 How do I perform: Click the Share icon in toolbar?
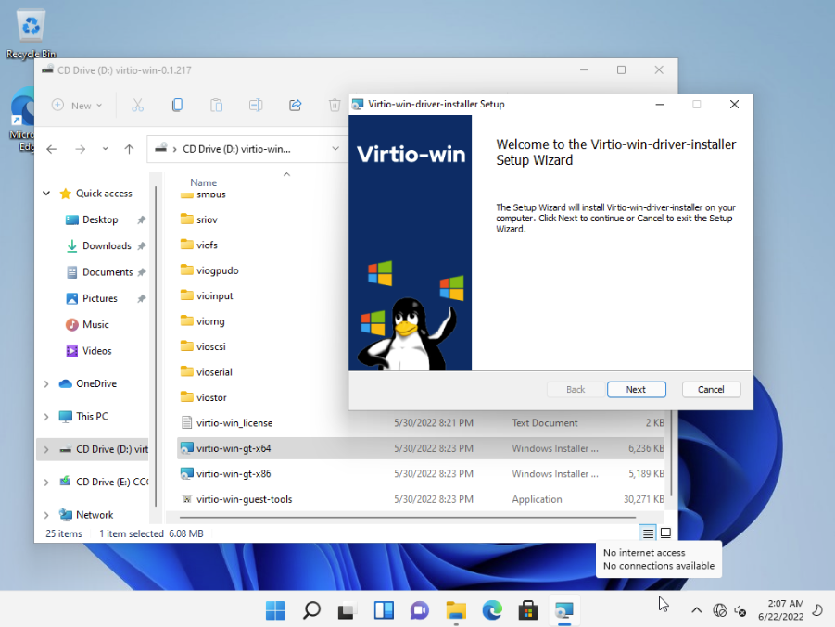295,106
